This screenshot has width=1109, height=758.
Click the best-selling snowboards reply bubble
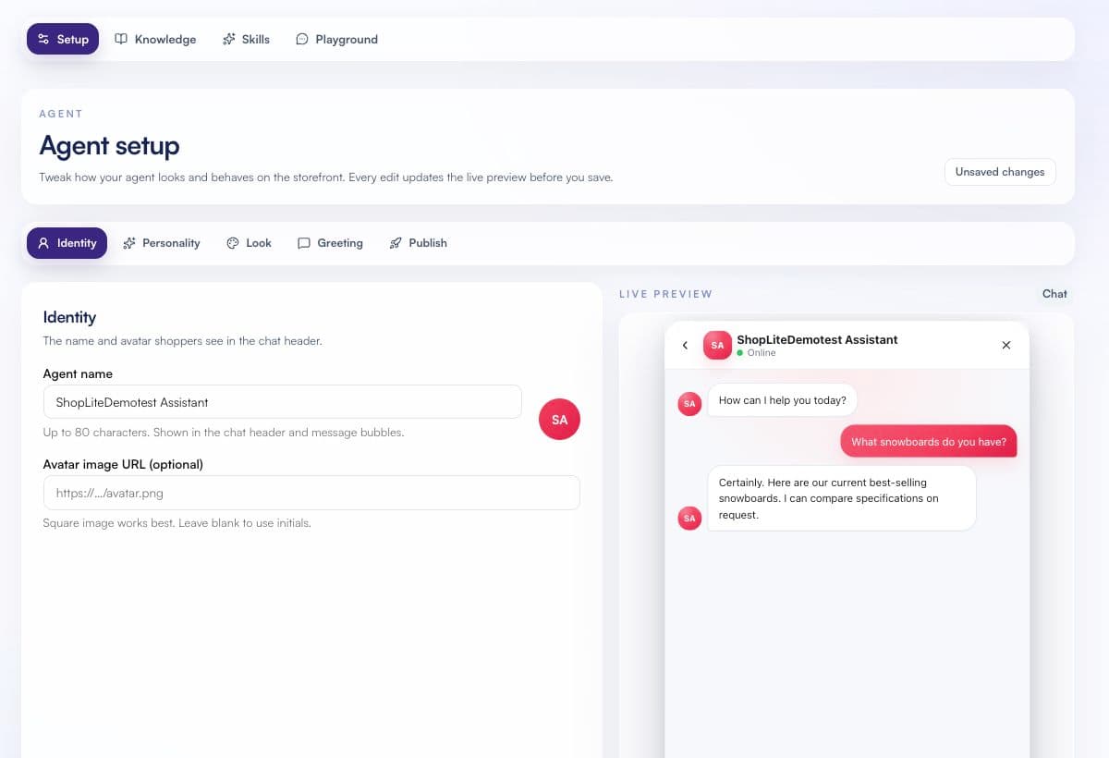[x=842, y=498]
